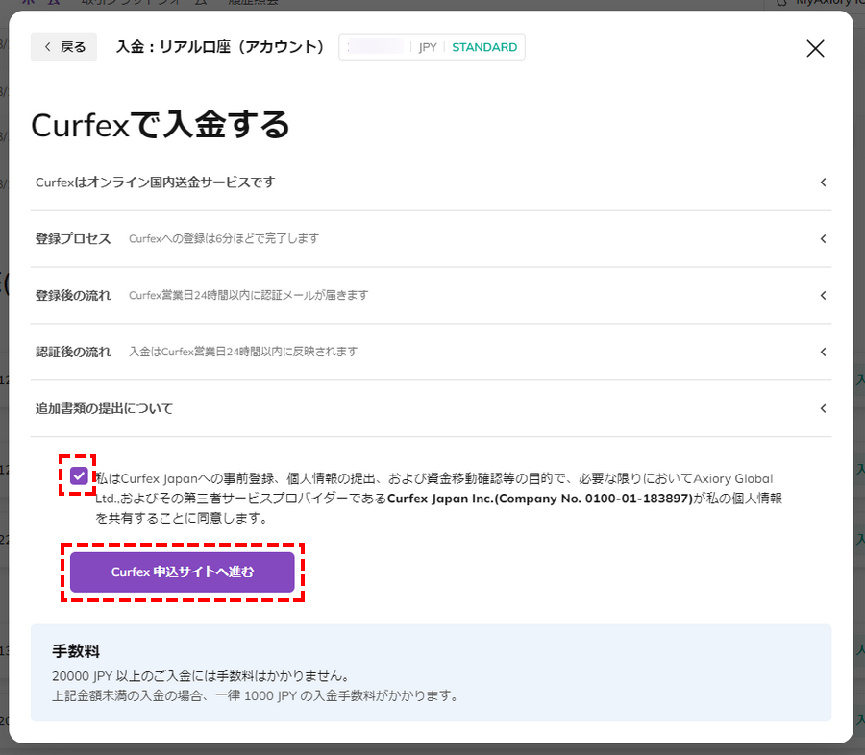
Task: Click the 'Curfexで入金する' title
Action: (160, 125)
